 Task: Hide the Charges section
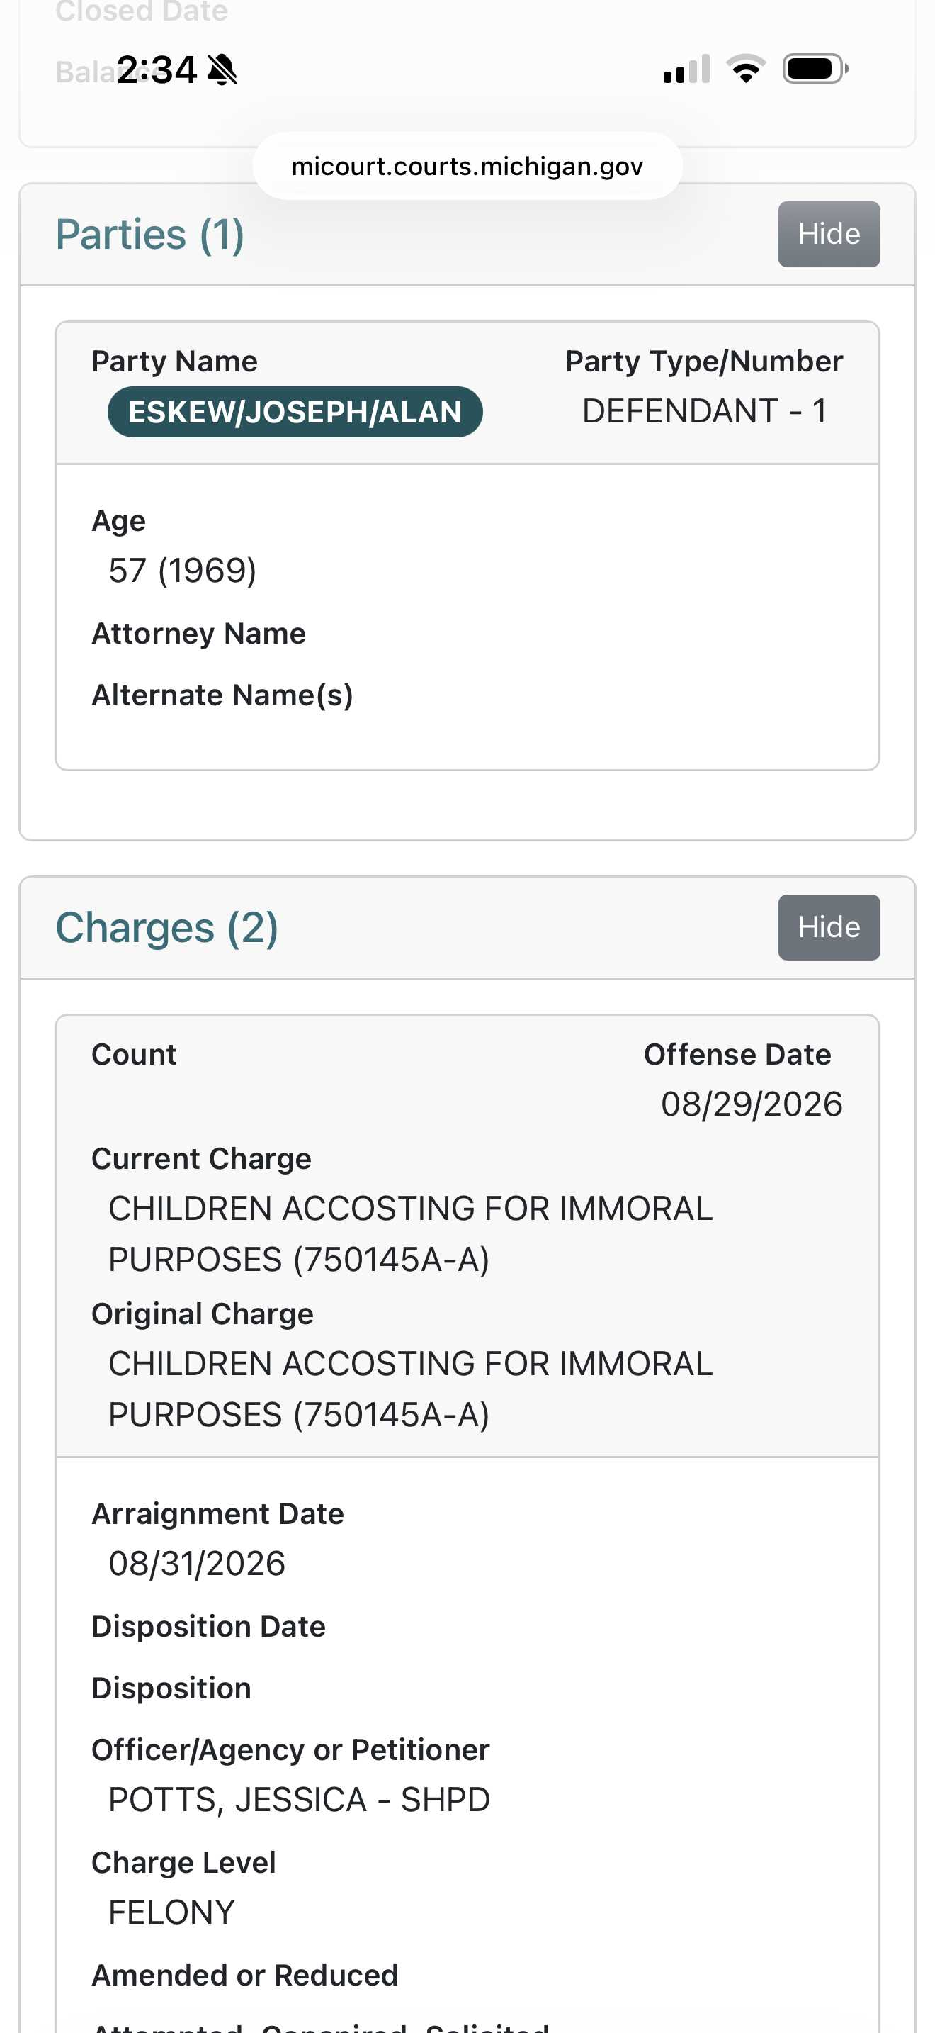(829, 926)
